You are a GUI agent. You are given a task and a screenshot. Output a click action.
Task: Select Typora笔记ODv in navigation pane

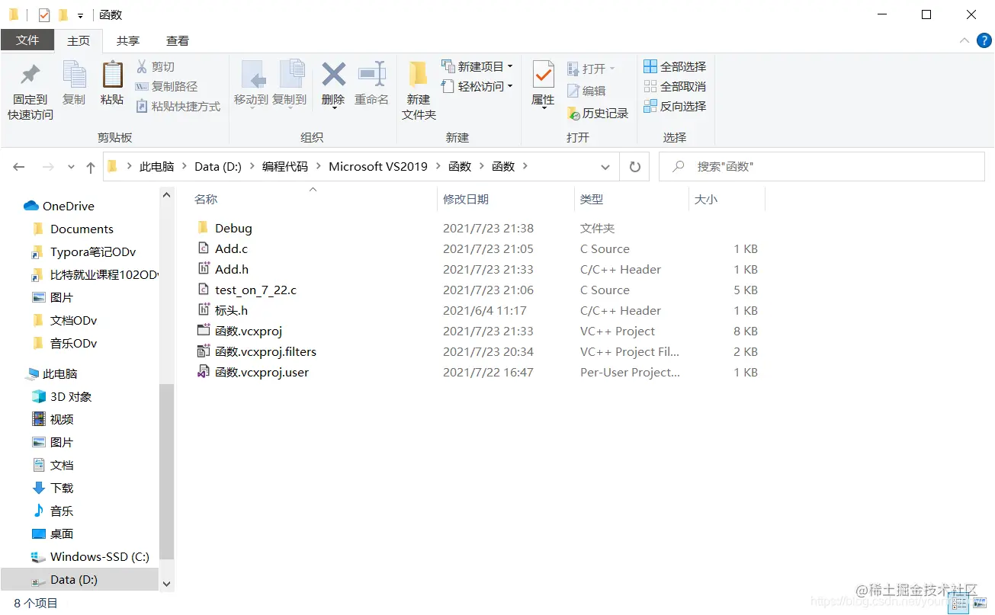click(84, 252)
